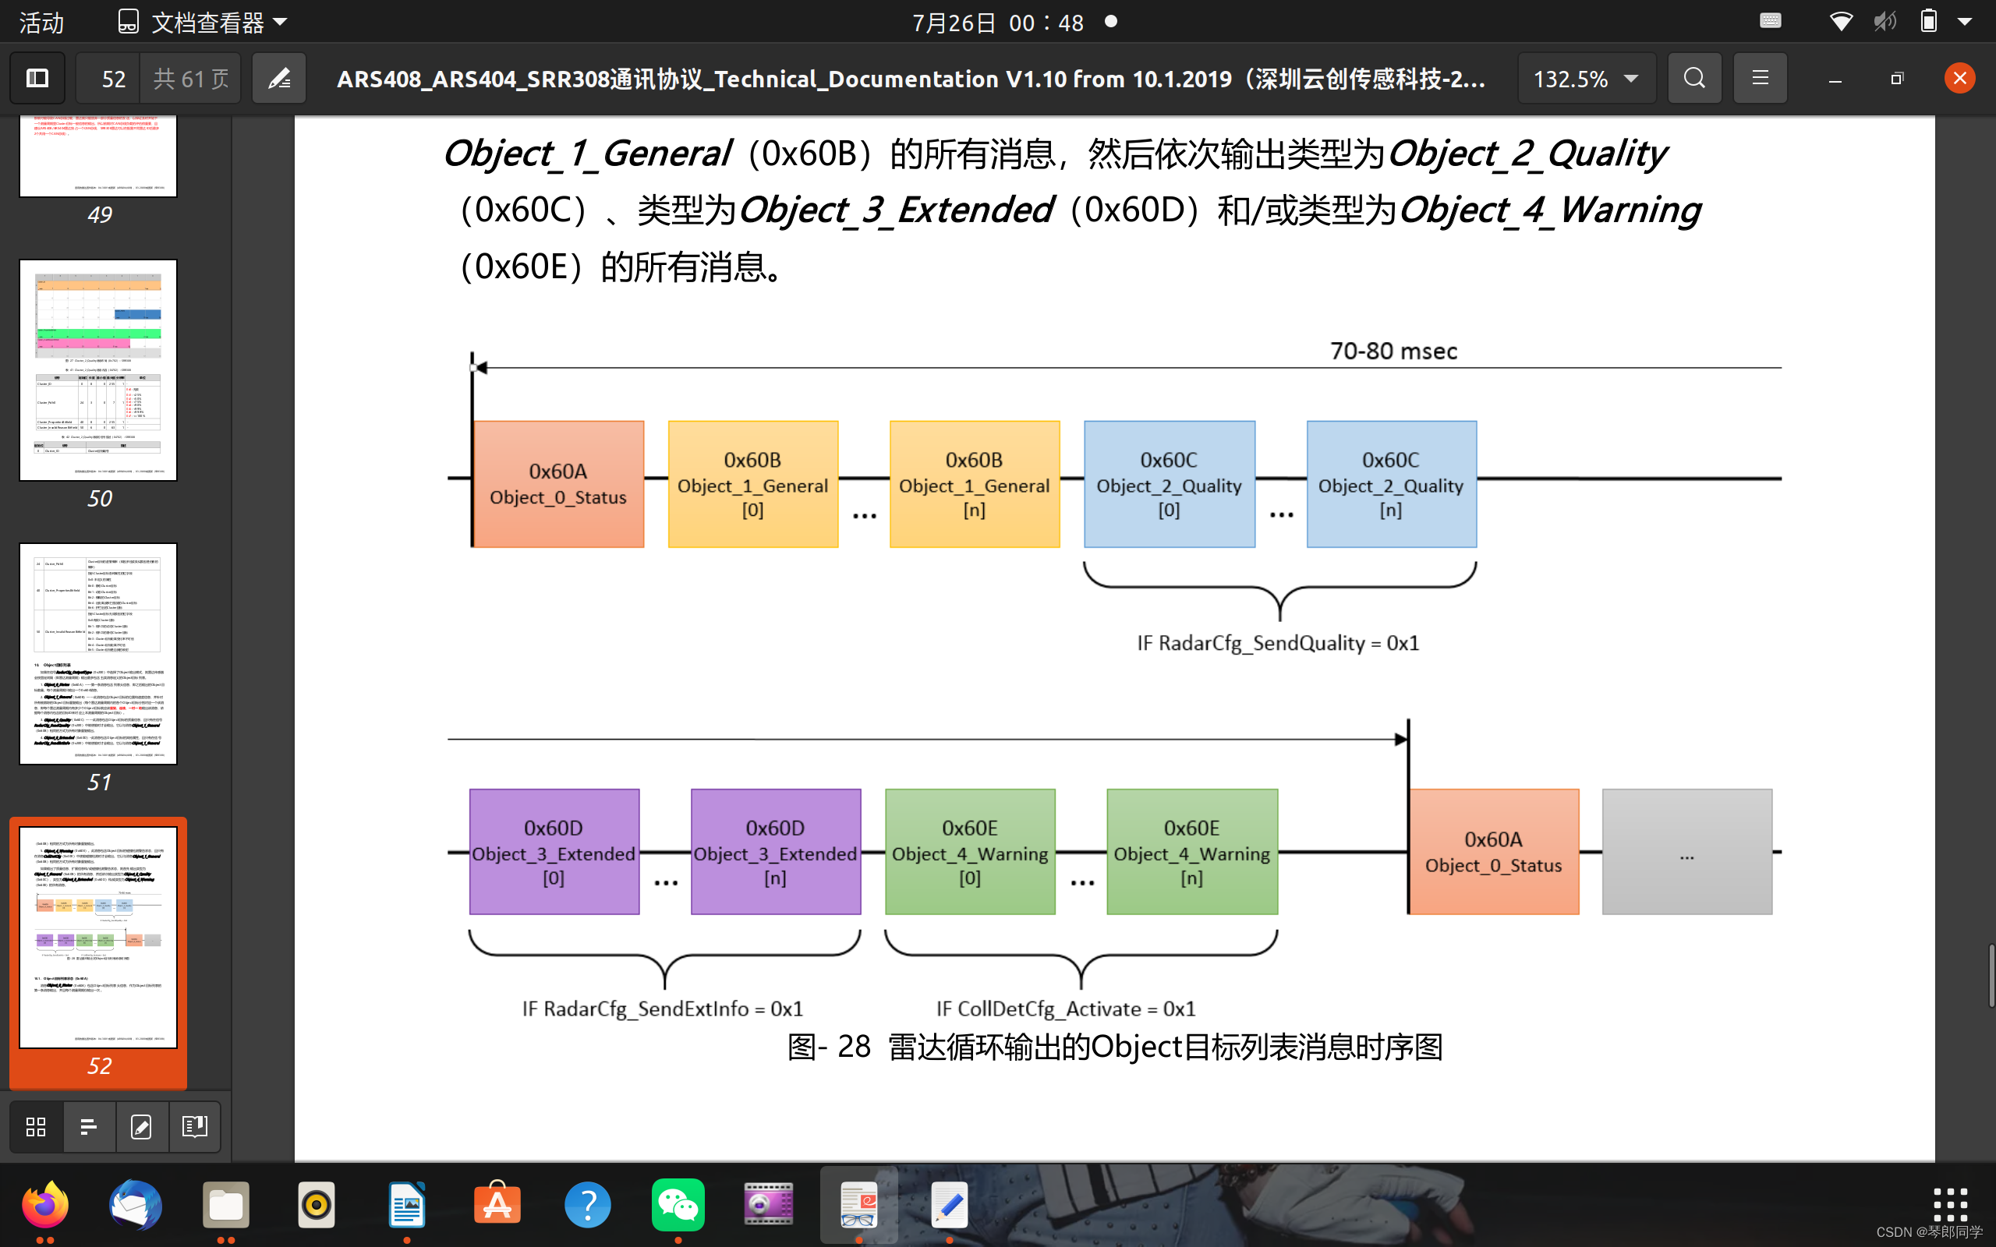The image size is (1996, 1247).
Task: Click the page number field showing 52
Action: click(x=113, y=79)
